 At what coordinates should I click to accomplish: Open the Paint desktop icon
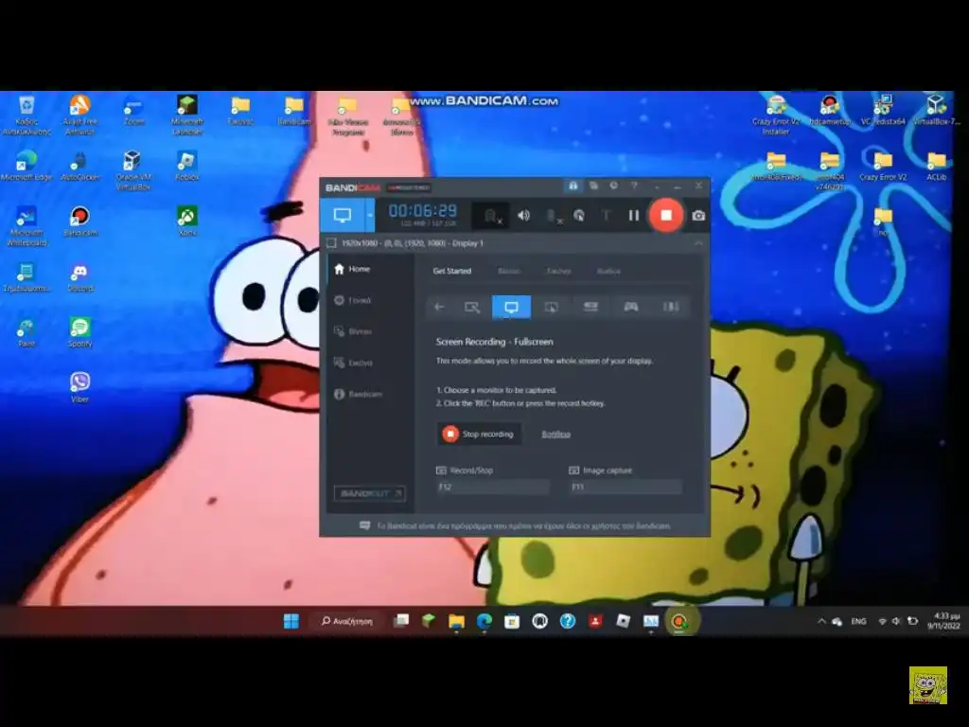click(x=26, y=332)
